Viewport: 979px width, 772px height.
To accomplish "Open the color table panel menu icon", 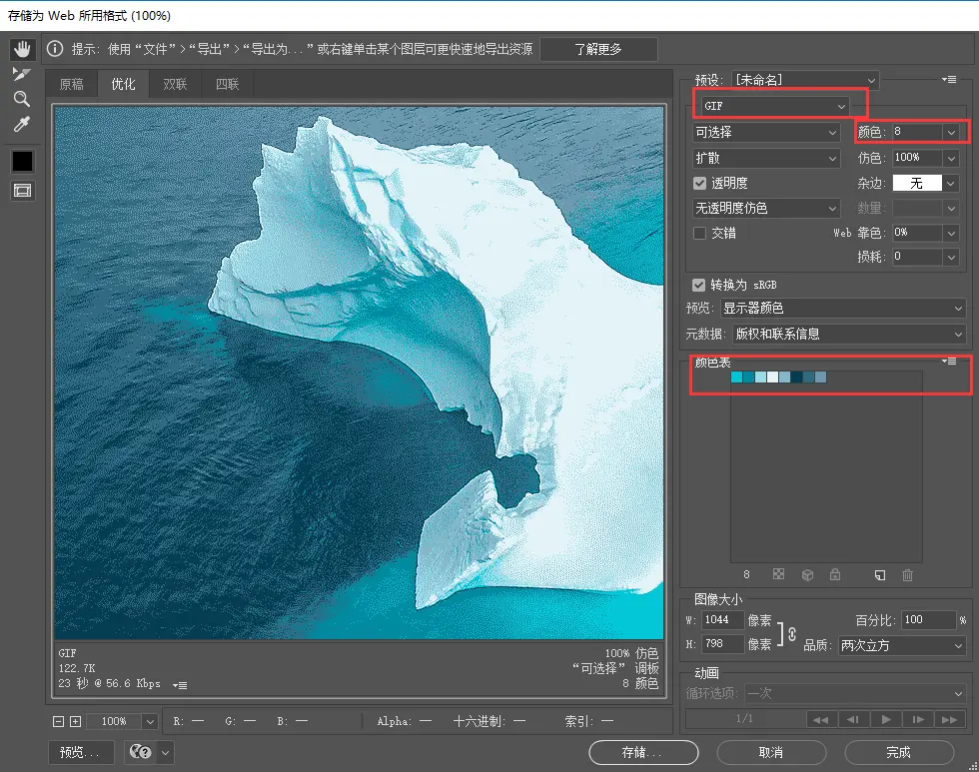I will pos(949,362).
